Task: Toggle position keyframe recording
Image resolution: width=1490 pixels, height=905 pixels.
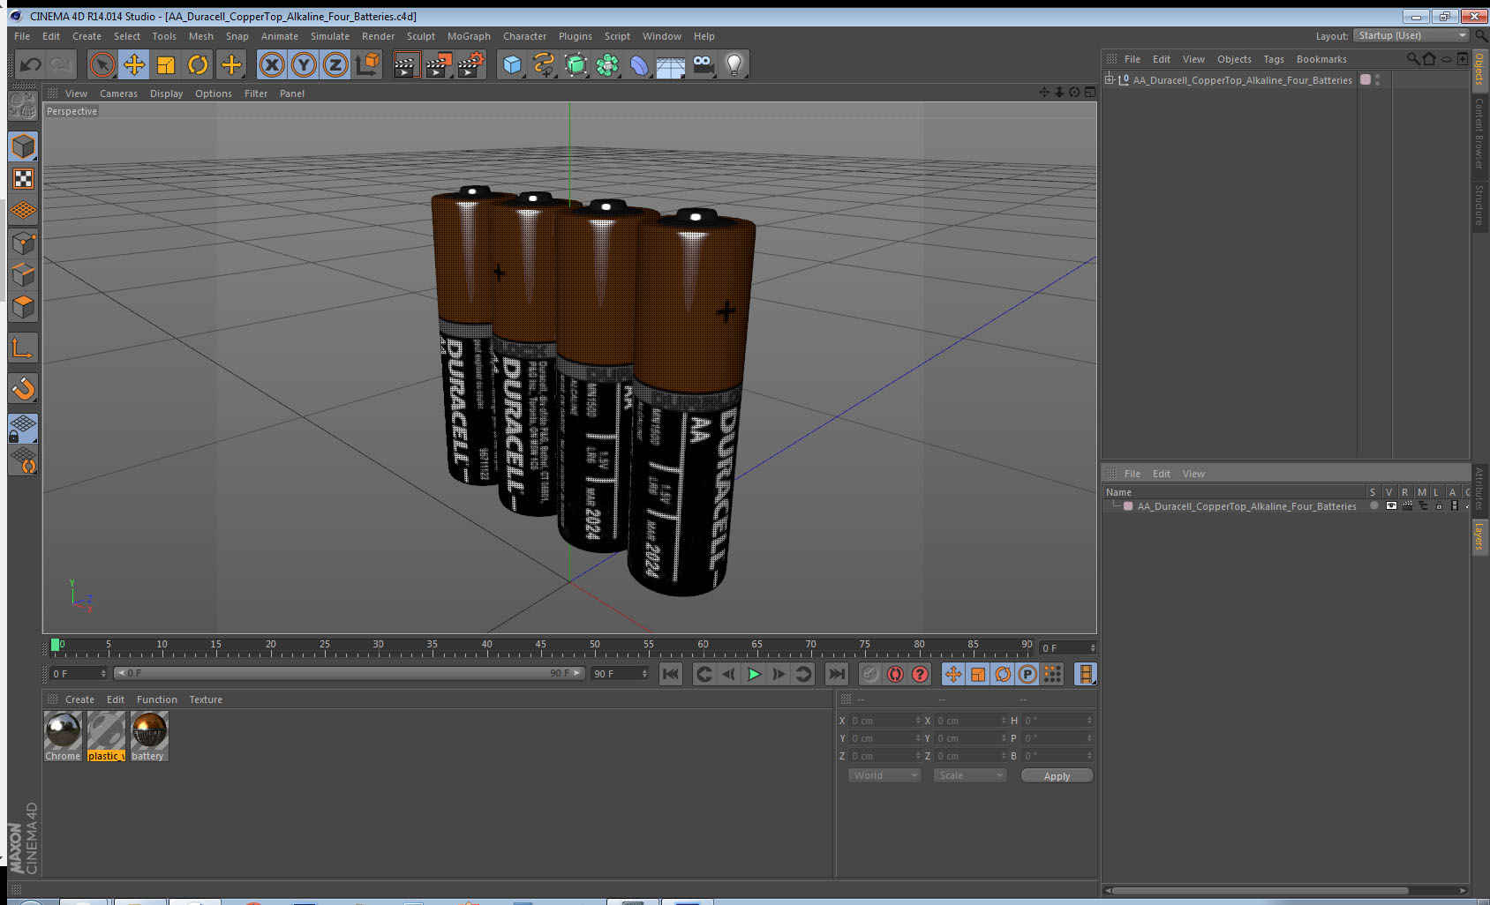Action: click(x=953, y=674)
